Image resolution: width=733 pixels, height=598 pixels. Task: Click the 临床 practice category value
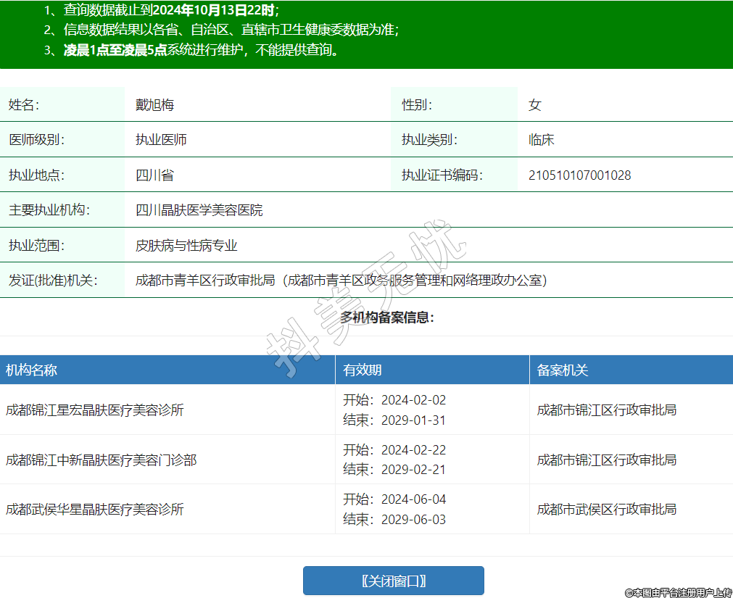542,140
